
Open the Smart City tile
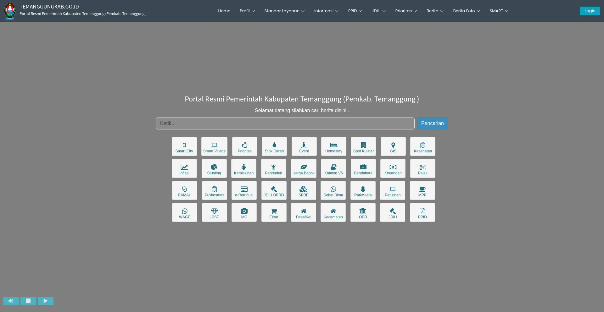click(184, 146)
